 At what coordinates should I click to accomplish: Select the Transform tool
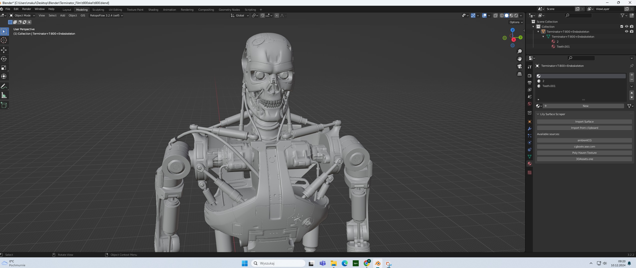coord(4,76)
